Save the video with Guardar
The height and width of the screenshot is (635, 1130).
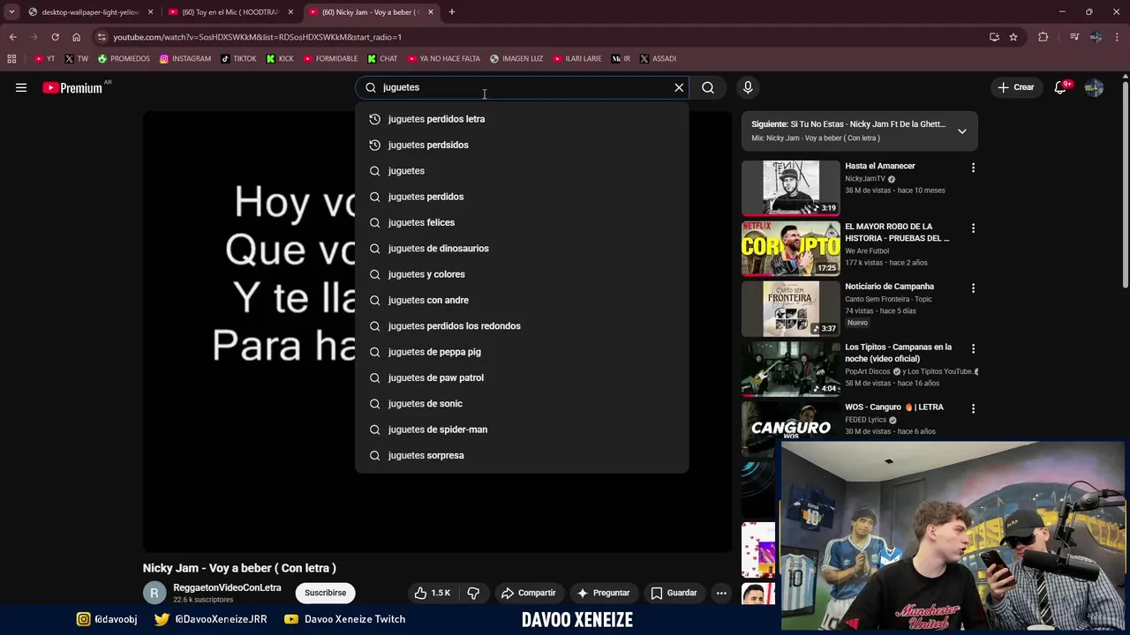click(x=674, y=593)
